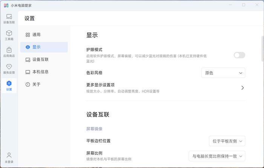The height and width of the screenshot is (168, 264).
Task: Click the 未登录 user account icon
Action: 9,158
